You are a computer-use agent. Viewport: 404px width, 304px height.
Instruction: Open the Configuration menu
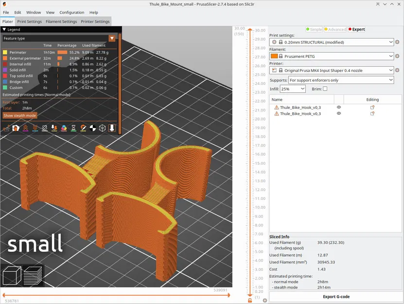[x=71, y=12]
